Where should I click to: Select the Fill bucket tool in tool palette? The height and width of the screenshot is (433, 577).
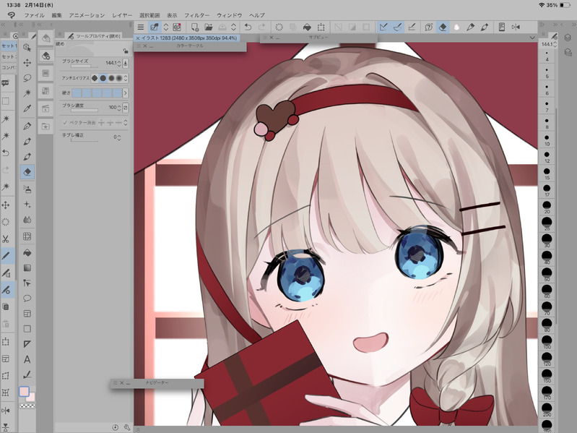[27, 252]
